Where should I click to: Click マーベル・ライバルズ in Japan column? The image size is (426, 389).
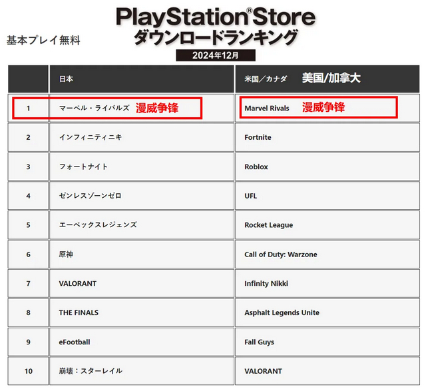94,108
